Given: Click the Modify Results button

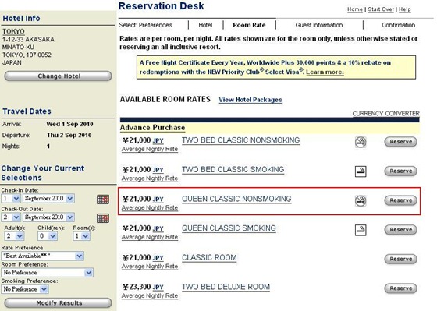Looking at the screenshot, I should [x=58, y=303].
